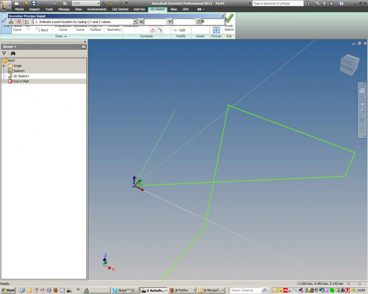Click the Model browser help icon

coord(84,47)
